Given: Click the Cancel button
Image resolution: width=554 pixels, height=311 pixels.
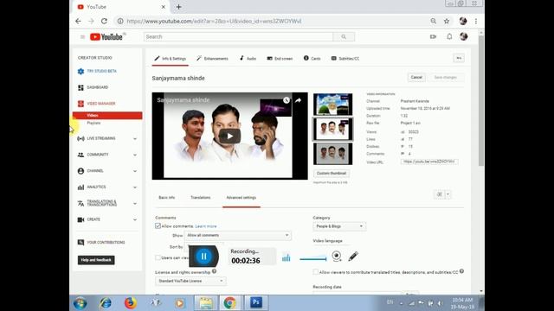Looking at the screenshot, I should coord(416,77).
